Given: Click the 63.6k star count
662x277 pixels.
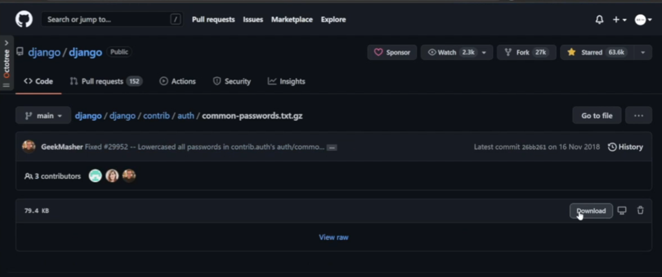Looking at the screenshot, I should point(616,52).
